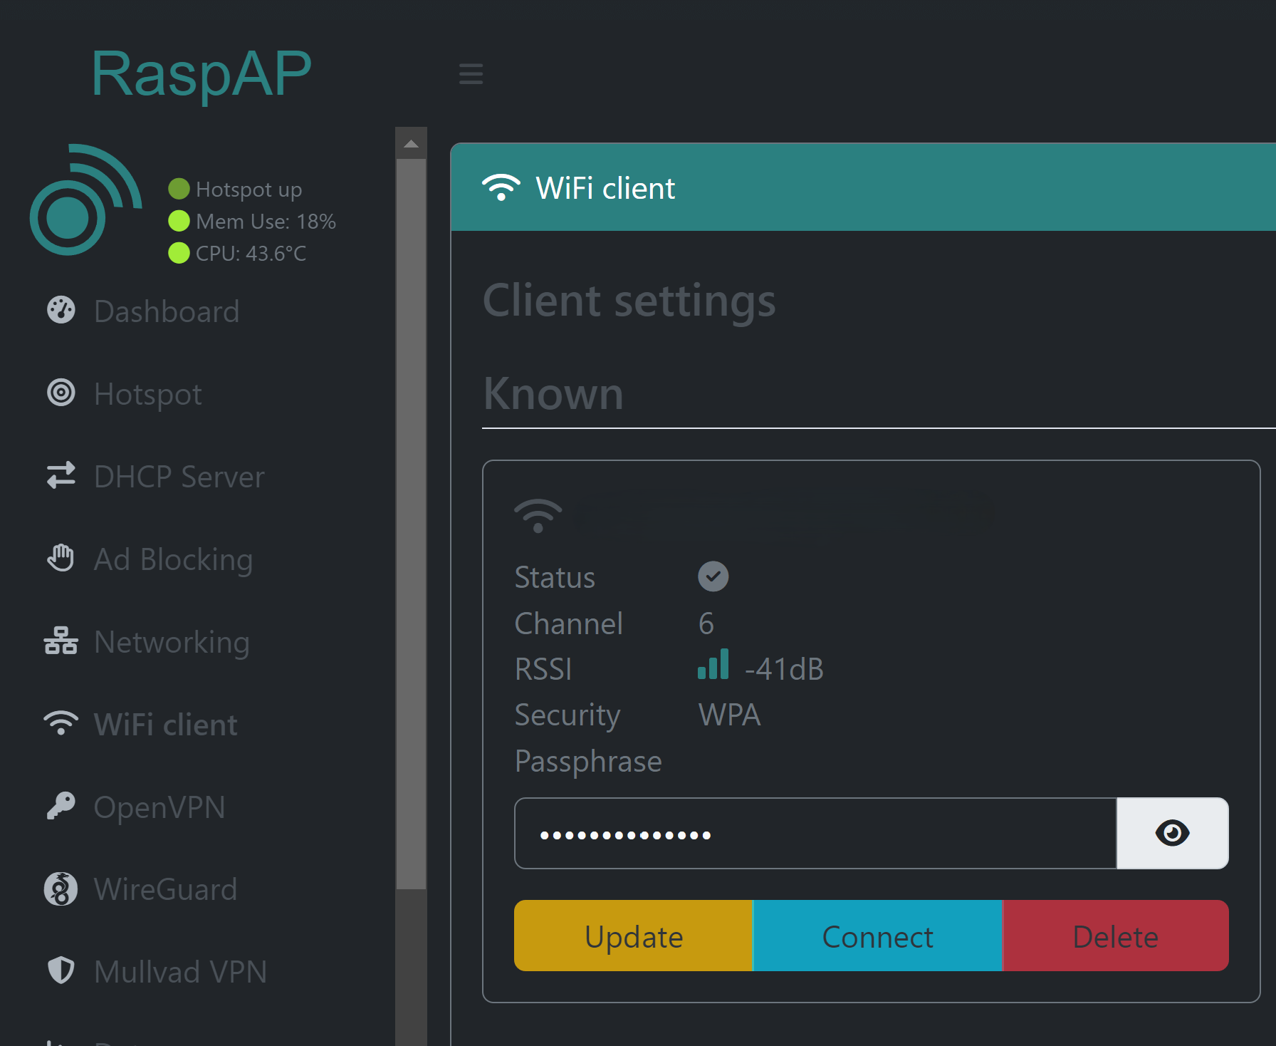
Task: Show passphrase with the eye toggle
Action: (x=1172, y=833)
